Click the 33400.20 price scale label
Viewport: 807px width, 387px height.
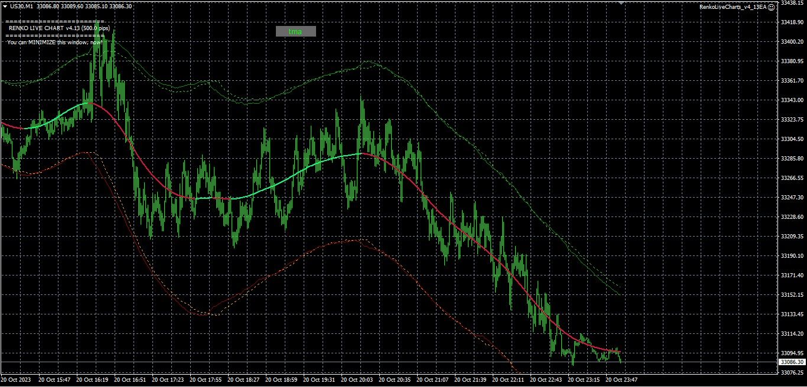pos(792,42)
